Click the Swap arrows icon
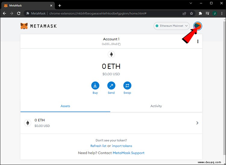 (x=127, y=86)
